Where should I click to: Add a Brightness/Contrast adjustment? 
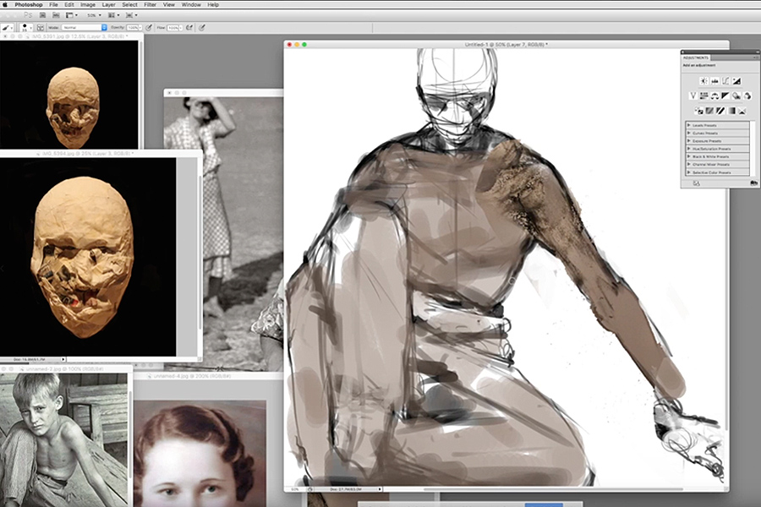pos(704,81)
